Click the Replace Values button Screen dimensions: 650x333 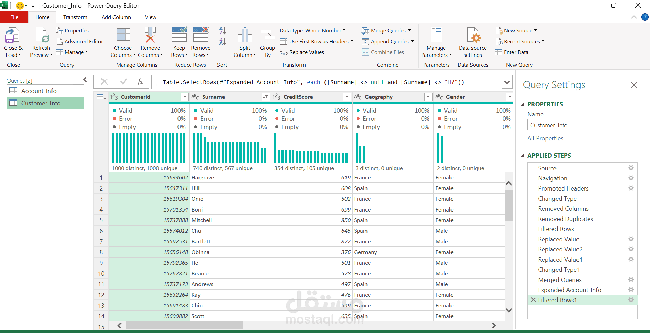tap(302, 52)
